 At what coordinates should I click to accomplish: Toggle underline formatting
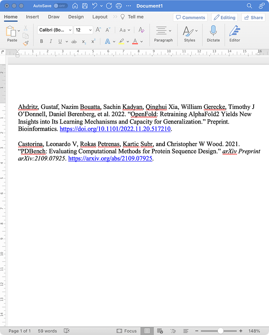tap(60, 41)
